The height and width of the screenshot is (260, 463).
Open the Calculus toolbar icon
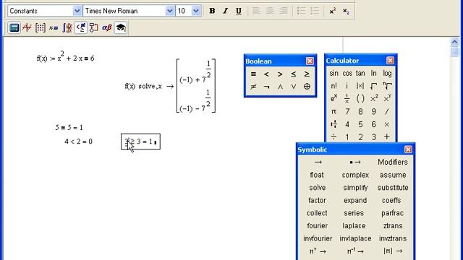point(67,27)
